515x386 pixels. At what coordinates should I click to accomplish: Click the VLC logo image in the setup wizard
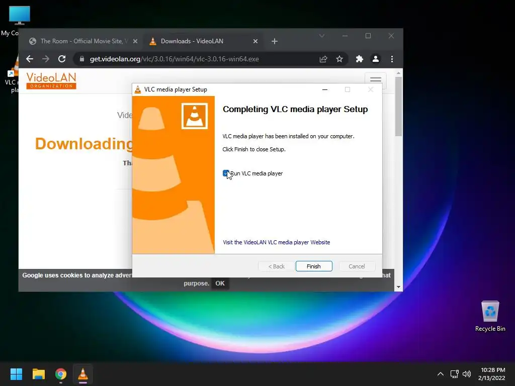[195, 116]
